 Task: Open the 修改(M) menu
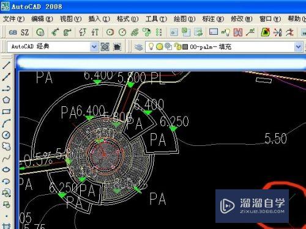(x=242, y=19)
